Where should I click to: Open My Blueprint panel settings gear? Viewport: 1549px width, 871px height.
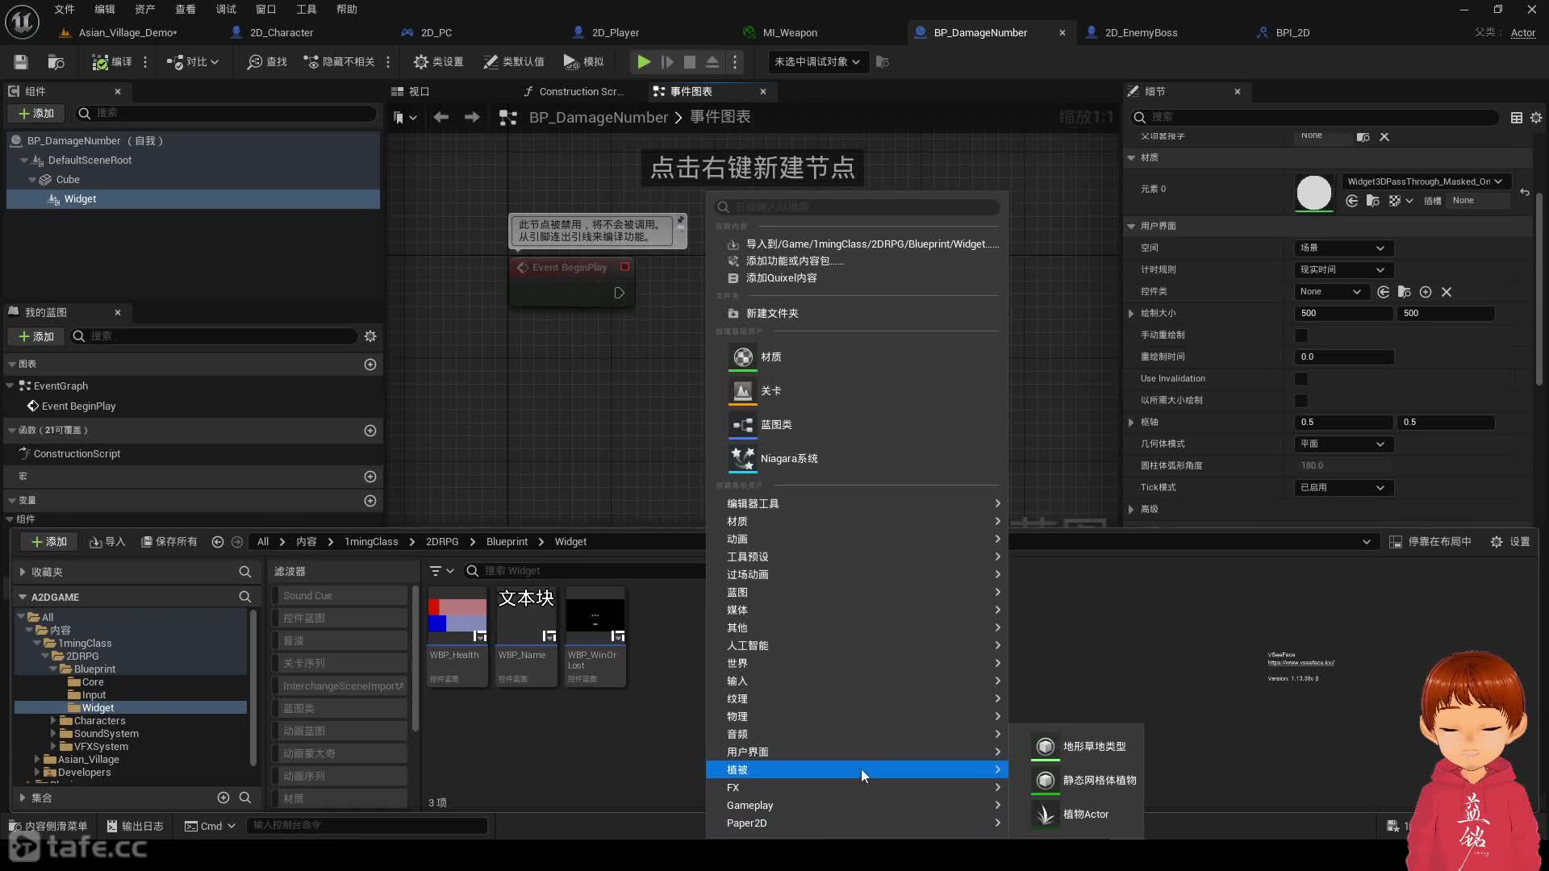pos(370,336)
